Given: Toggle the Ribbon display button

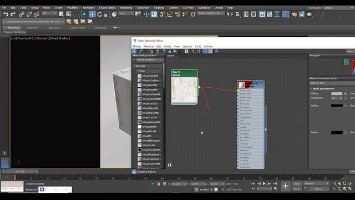Looking at the screenshot, I should [x=262, y=14].
